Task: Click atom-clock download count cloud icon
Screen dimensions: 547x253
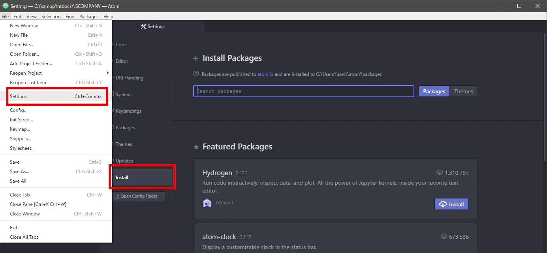Action: [444, 237]
